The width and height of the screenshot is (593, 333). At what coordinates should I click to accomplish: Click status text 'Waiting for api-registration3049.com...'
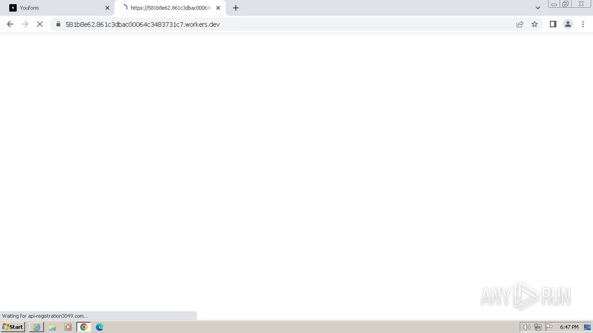pyautogui.click(x=45, y=316)
